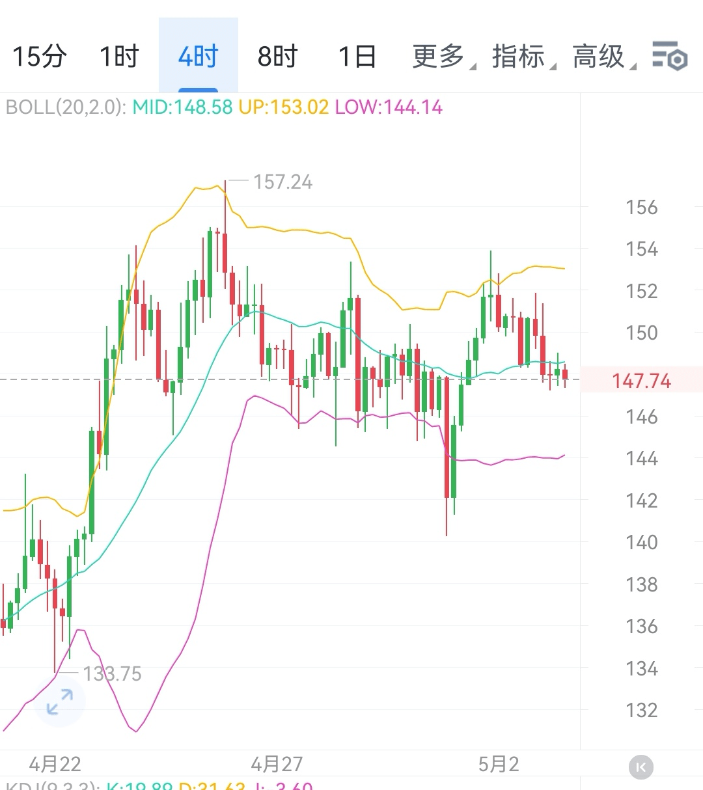This screenshot has width=703, height=790.
Task: Expand the 更多 timeframe dropdown
Action: pyautogui.click(x=443, y=57)
